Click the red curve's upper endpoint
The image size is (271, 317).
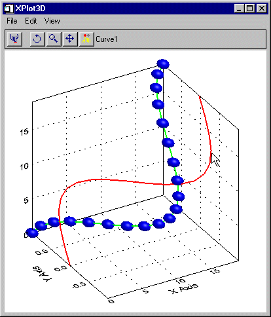(200, 96)
